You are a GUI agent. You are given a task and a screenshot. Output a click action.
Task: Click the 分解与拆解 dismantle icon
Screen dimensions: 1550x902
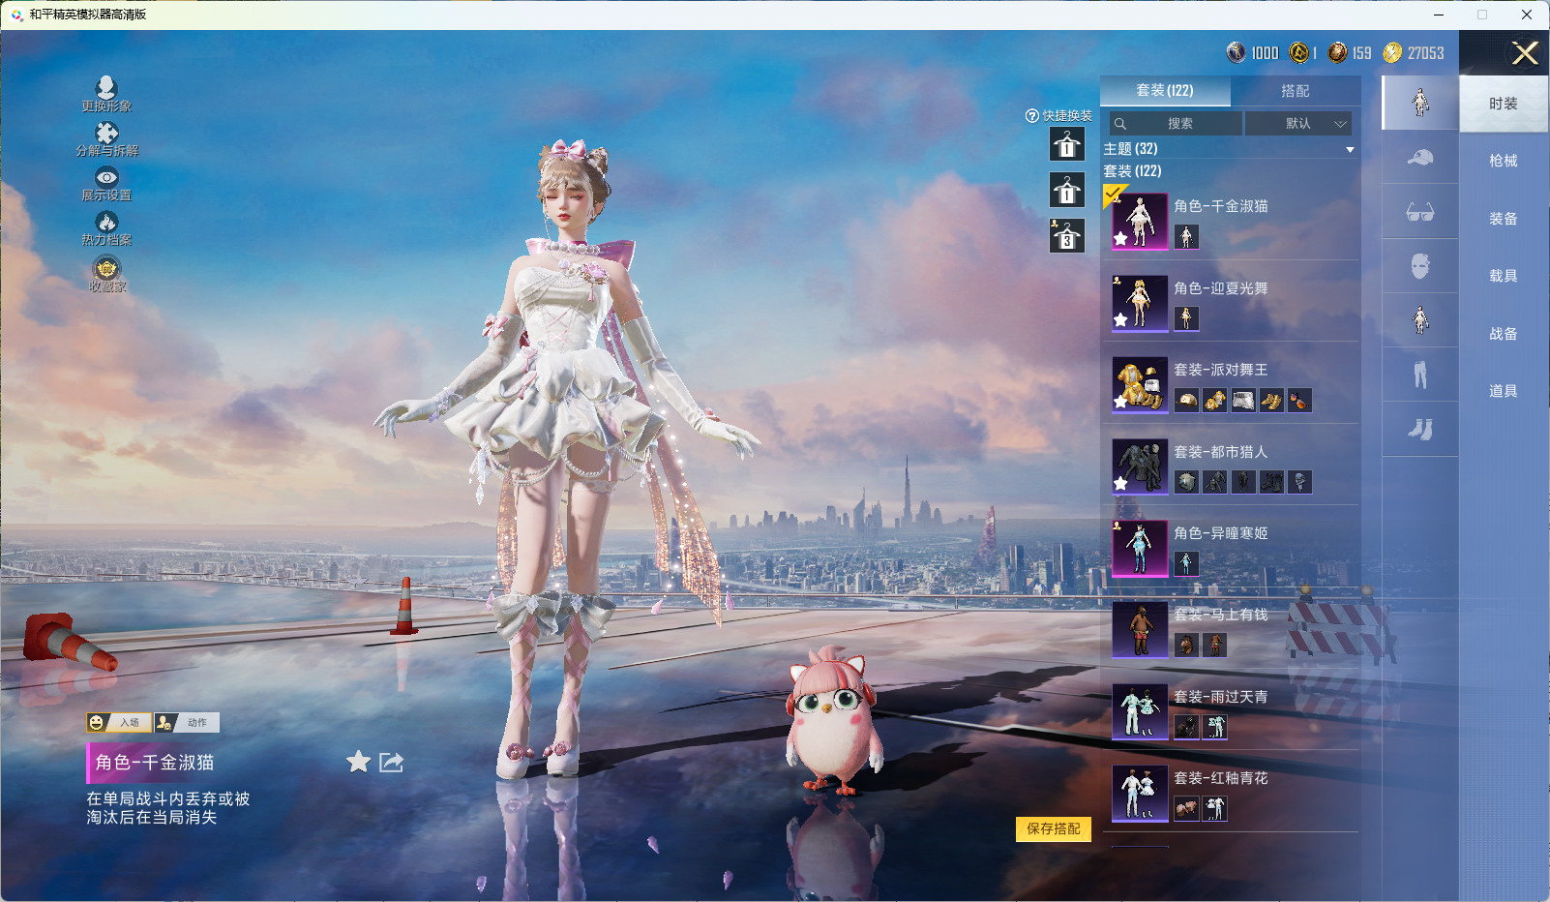(x=106, y=134)
